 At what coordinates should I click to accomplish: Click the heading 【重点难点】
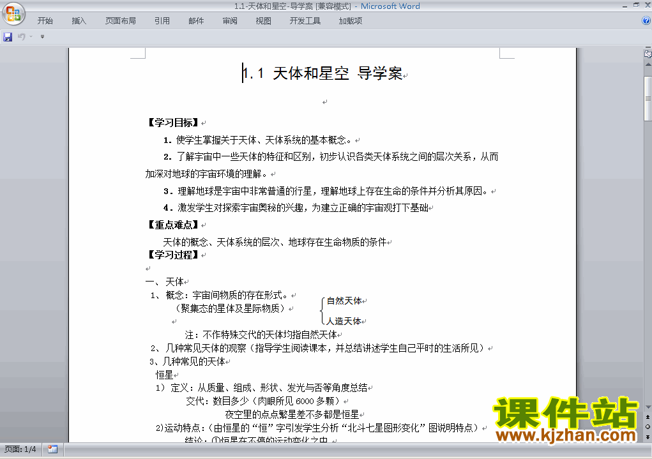173,225
